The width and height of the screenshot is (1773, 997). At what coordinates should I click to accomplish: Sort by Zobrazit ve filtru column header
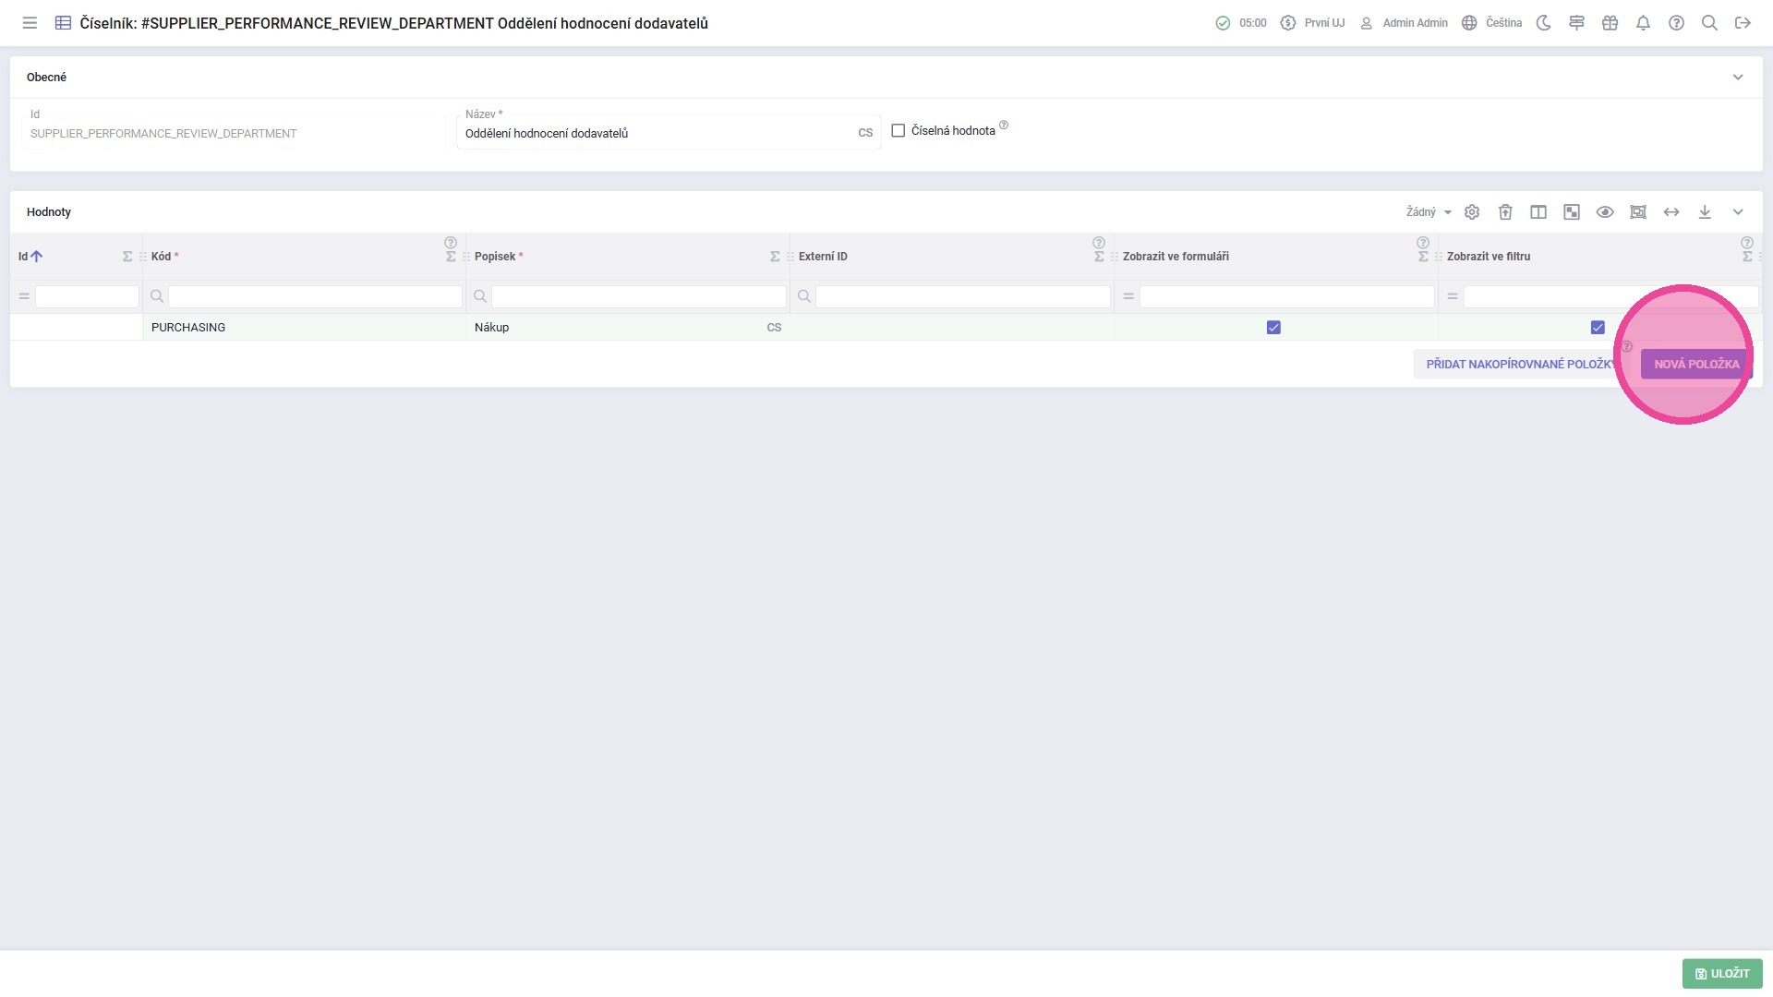point(1489,257)
